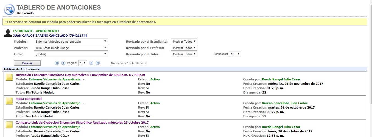Screen dimensions: 372x137
Task: Click note icon for Comparto Link de Grabación
Action: (x=10, y=125)
